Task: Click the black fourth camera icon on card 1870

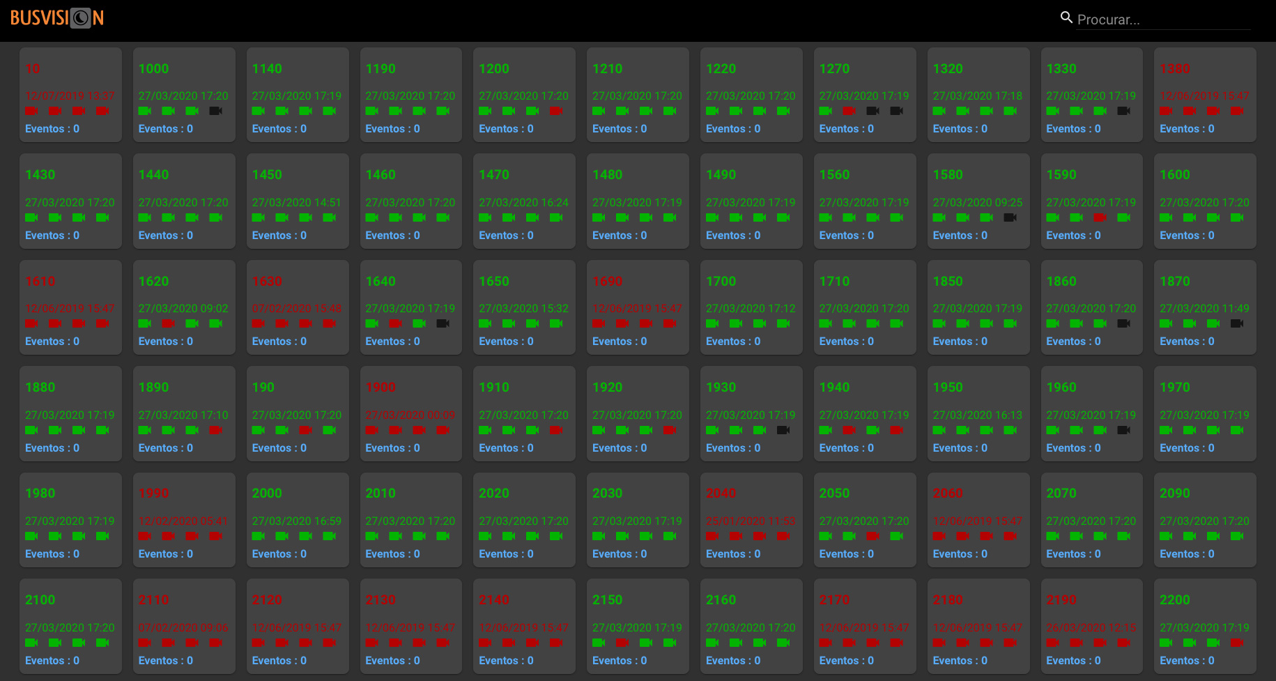Action: point(1237,323)
